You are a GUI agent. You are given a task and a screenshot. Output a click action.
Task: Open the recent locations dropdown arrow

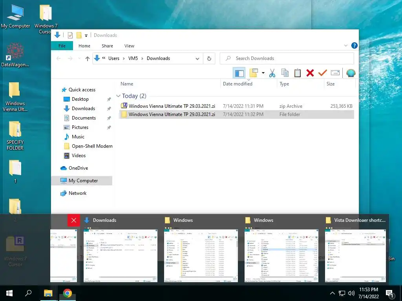tap(79, 59)
